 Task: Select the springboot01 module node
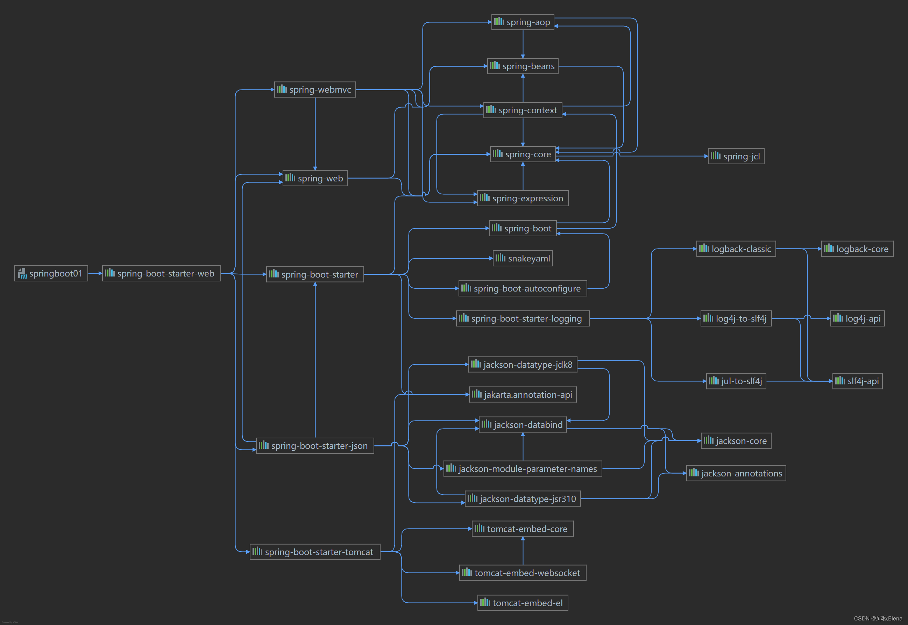(51, 273)
